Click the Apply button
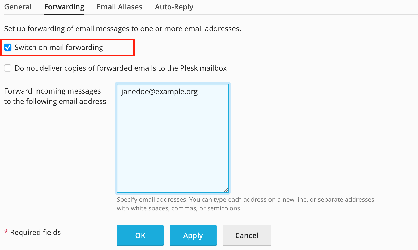This screenshot has height=250, width=418. tap(193, 235)
